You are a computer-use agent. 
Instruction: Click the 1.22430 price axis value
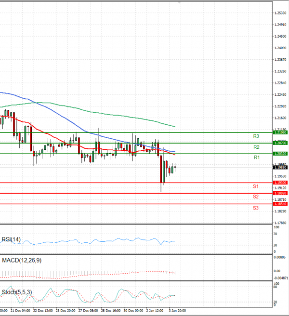click(x=280, y=95)
